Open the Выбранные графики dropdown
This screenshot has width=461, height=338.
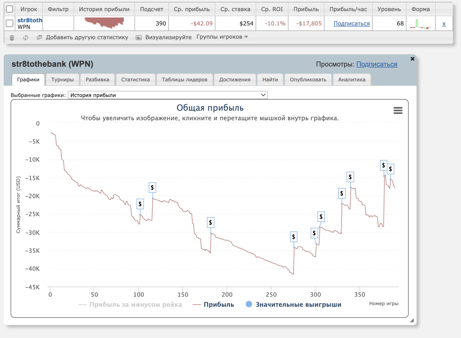tap(168, 95)
